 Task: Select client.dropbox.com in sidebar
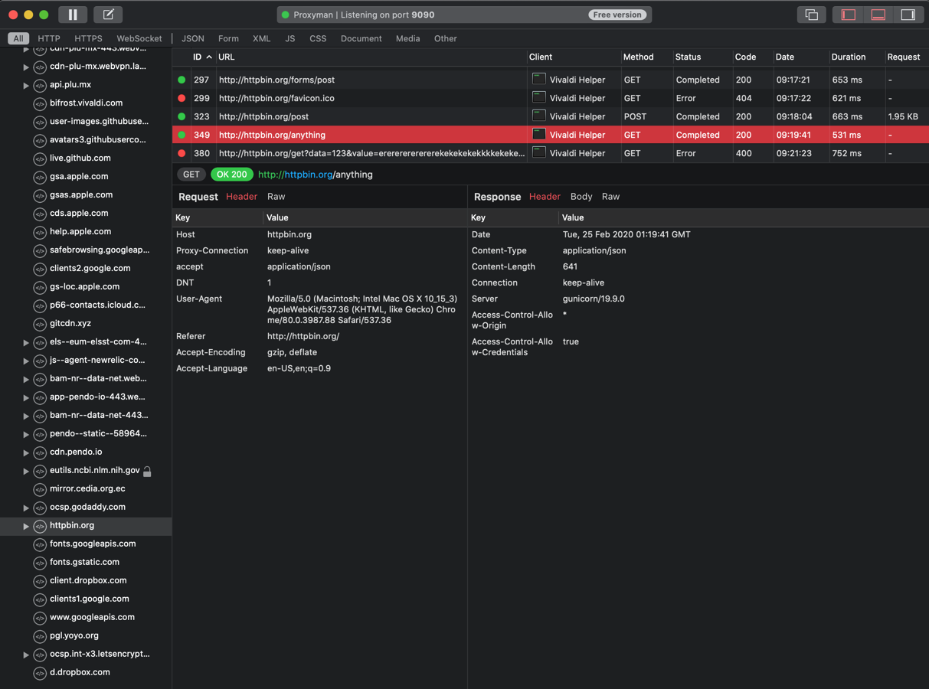(88, 580)
